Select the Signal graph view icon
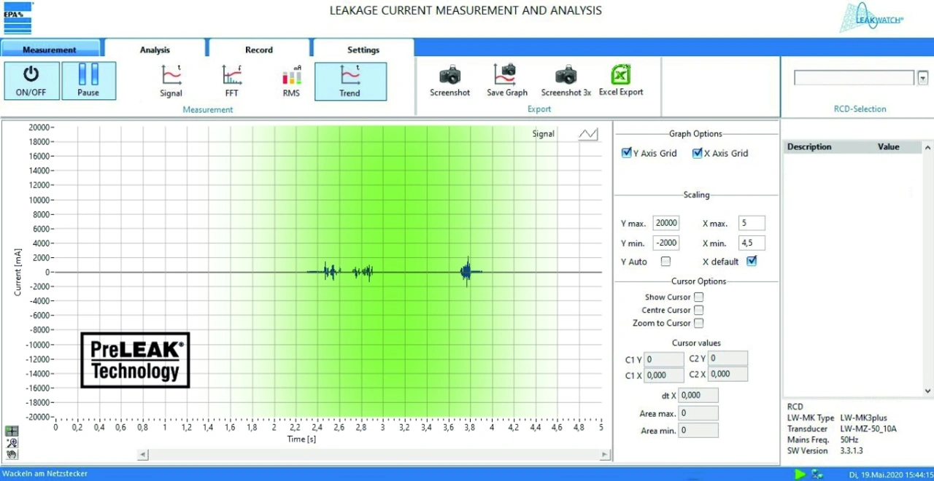This screenshot has height=481, width=934. [x=171, y=75]
